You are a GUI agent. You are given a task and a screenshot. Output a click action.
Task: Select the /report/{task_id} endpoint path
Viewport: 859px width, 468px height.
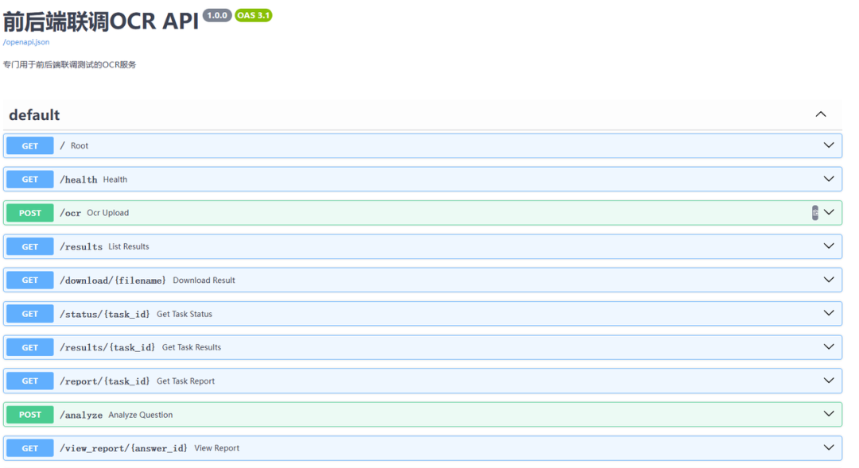tap(104, 381)
